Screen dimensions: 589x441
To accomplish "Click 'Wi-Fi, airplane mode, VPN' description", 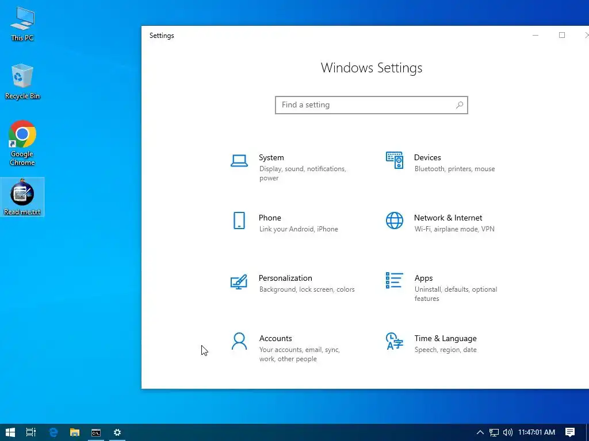I will [454, 229].
